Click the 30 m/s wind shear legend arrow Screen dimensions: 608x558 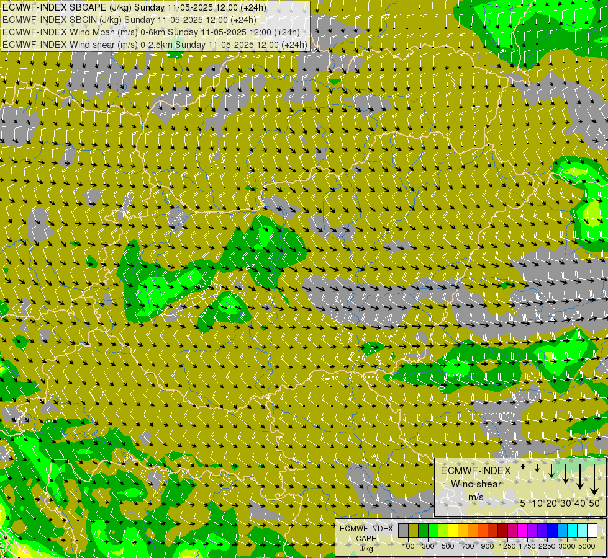point(565,474)
